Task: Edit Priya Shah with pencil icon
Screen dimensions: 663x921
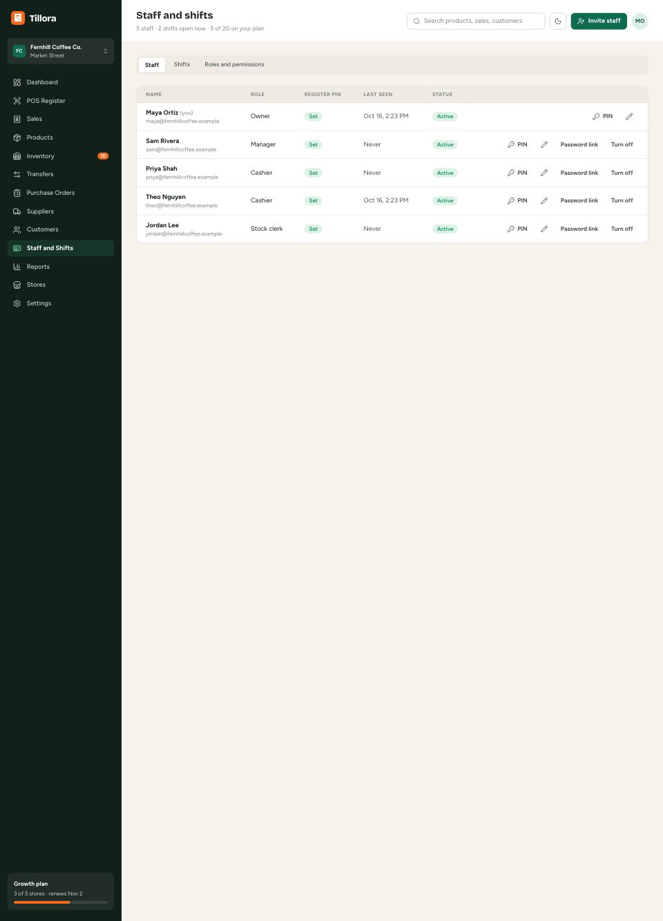Action: click(544, 173)
